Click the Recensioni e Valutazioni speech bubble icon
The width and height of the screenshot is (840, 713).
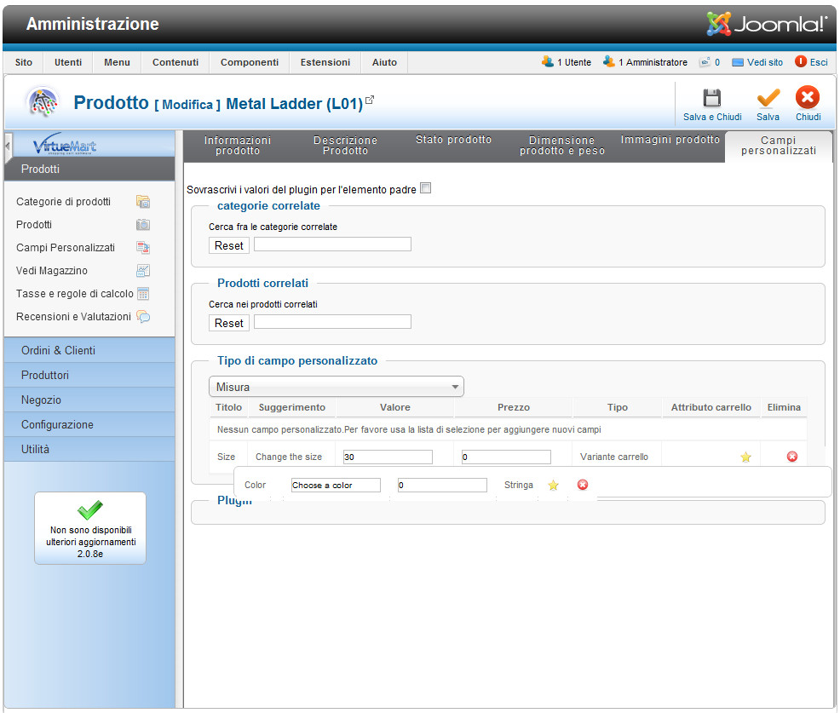(x=143, y=317)
